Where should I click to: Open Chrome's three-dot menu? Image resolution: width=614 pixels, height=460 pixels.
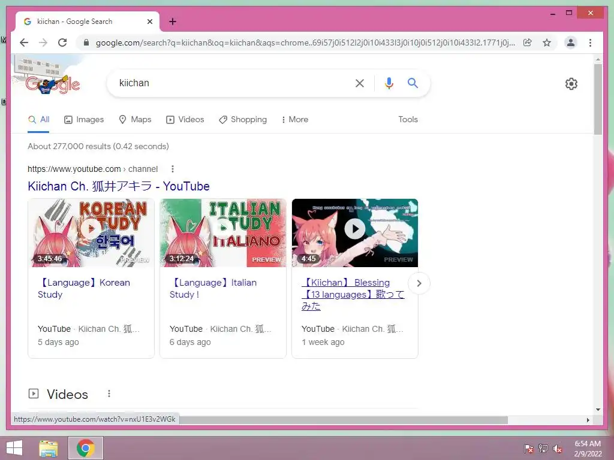click(590, 43)
